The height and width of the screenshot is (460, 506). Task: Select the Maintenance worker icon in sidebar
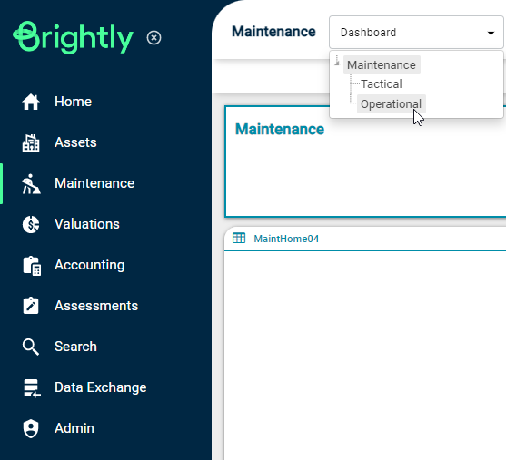31,184
